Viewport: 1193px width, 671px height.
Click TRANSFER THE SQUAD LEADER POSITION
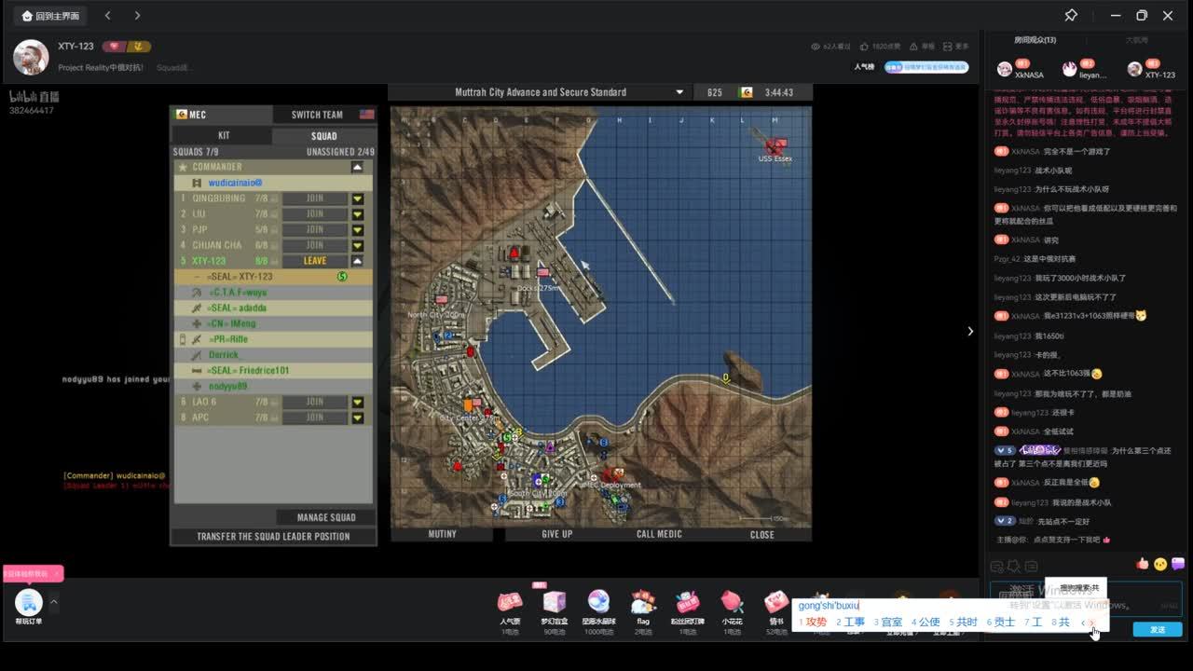click(x=273, y=537)
